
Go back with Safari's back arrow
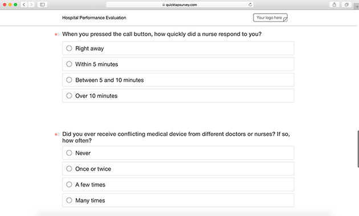[24, 5]
